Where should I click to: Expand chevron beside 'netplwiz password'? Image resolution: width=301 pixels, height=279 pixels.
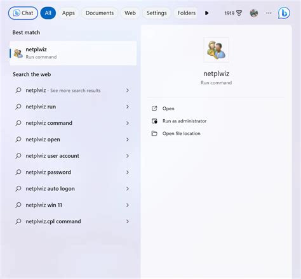(x=128, y=172)
